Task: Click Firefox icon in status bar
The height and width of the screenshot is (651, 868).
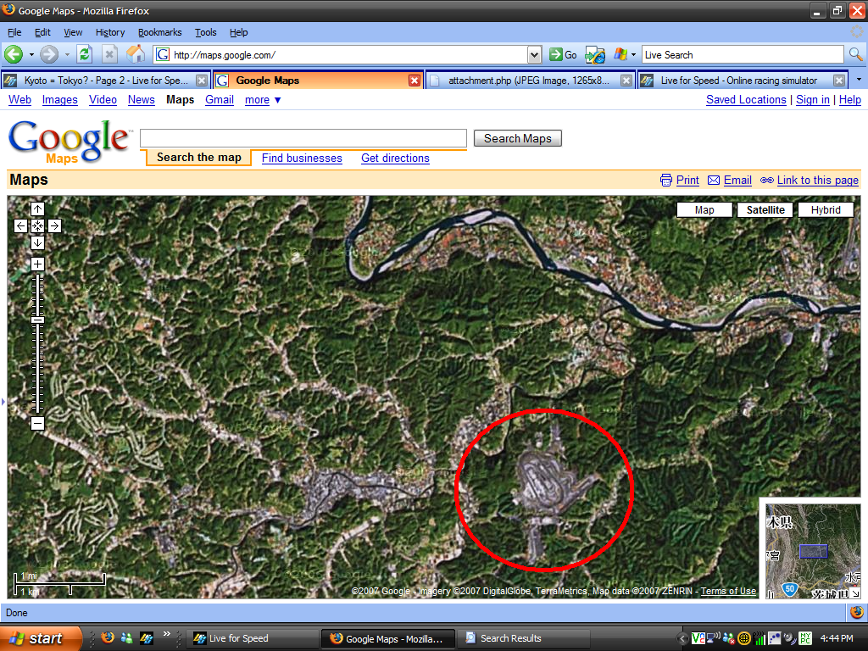Action: 857,612
